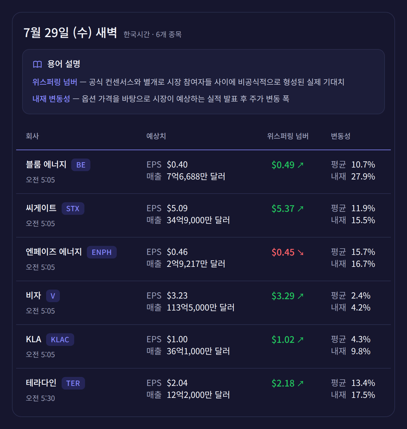The image size is (407, 429).
Task: Click the up arrow beside $1.02
Action: click(x=300, y=340)
